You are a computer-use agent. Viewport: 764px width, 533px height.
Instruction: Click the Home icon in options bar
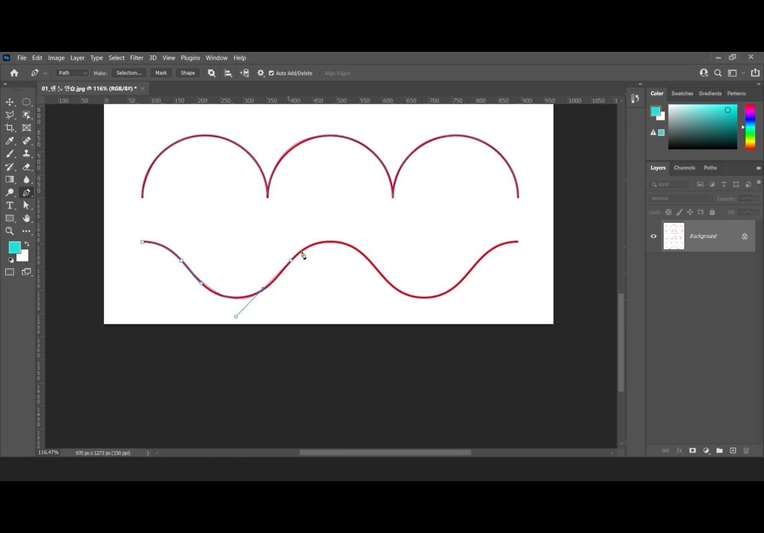point(14,73)
